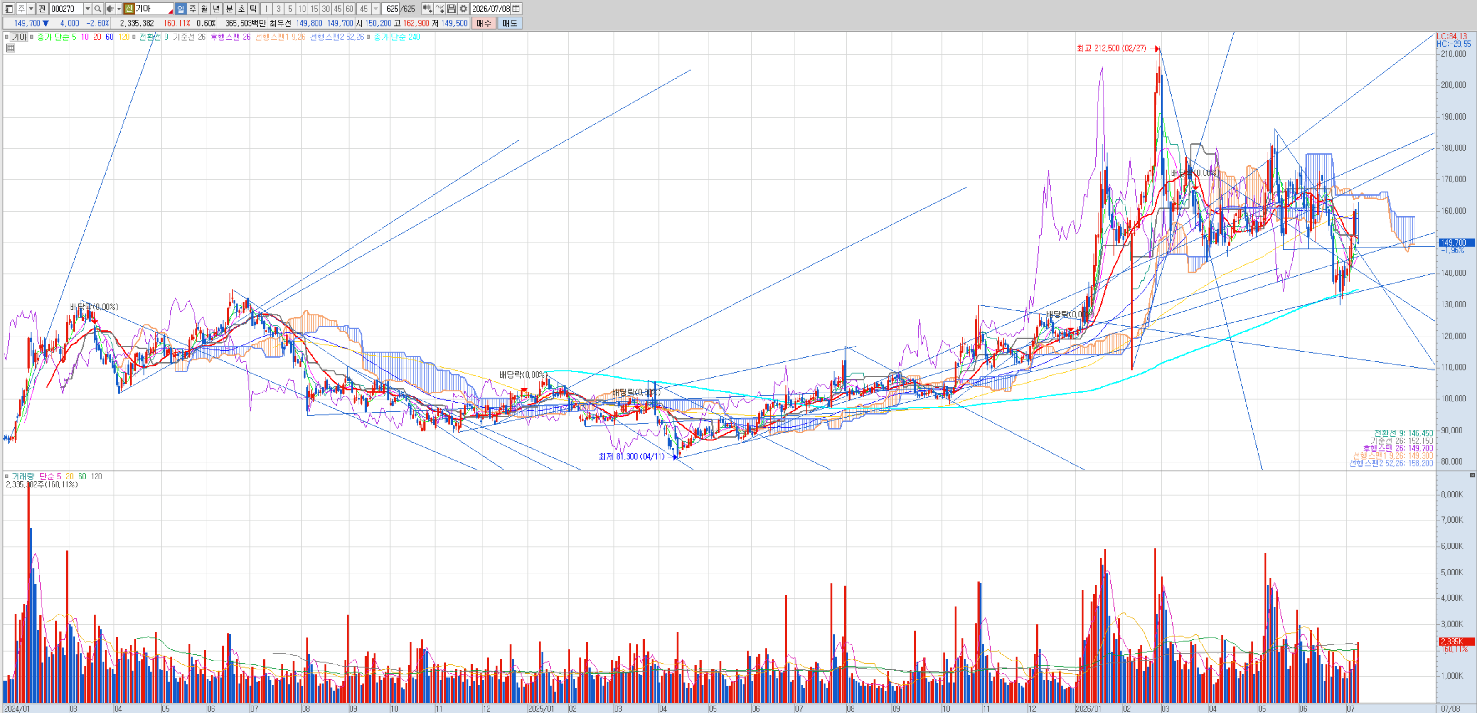Click the 선행스팬1 9,26 legend label
This screenshot has width=1477, height=713.
pyautogui.click(x=281, y=37)
